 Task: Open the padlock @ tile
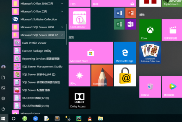pyautogui.click(x=125, y=75)
